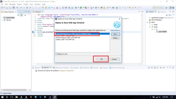
Task: Select chatbo (.NET v4.0; PHP 5.6) container
Action: [x=65, y=40]
